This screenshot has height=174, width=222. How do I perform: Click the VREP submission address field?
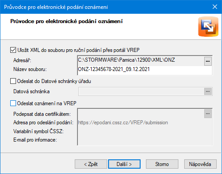tap(145, 123)
